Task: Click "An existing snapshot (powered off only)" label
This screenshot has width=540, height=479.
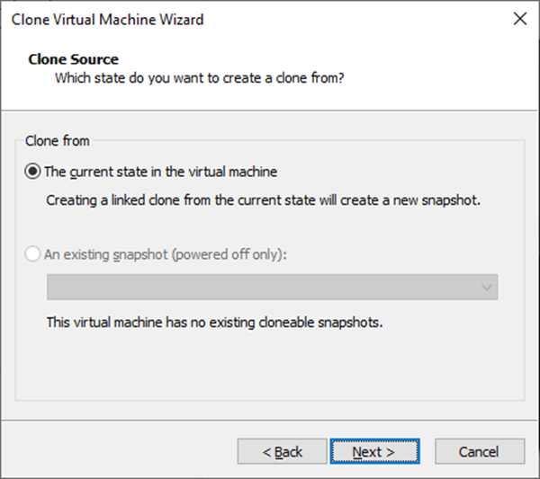Action: point(166,254)
